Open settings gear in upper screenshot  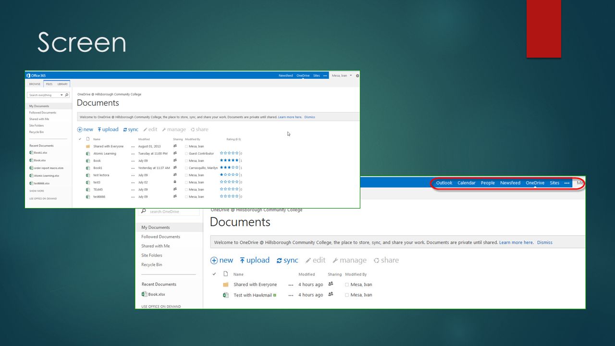click(357, 75)
